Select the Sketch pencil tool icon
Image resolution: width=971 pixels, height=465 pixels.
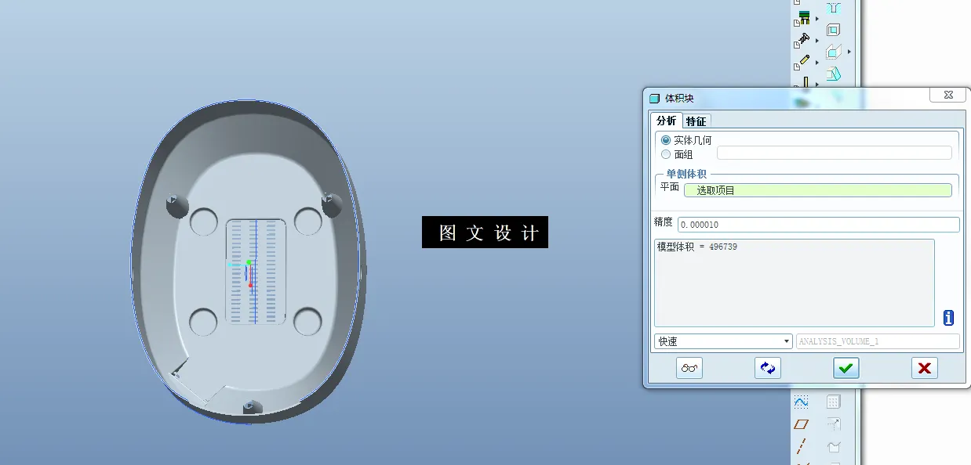pyautogui.click(x=804, y=59)
